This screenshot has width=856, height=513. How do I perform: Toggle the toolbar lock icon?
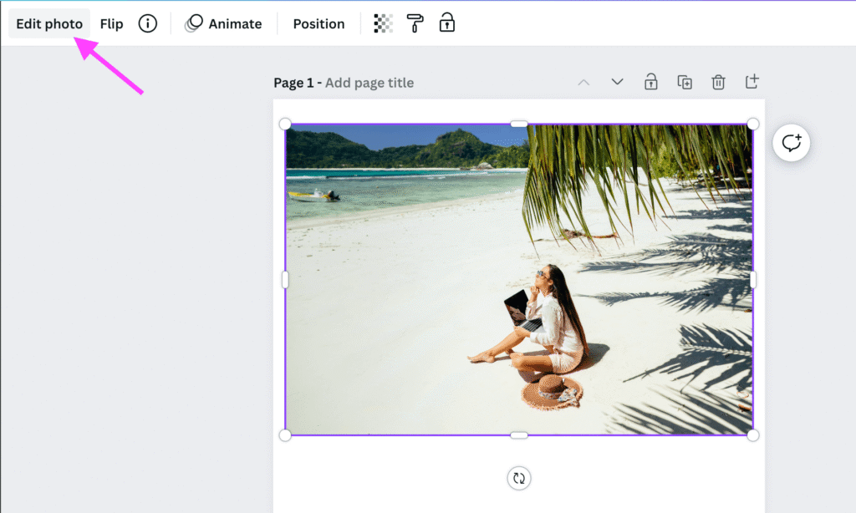447,23
